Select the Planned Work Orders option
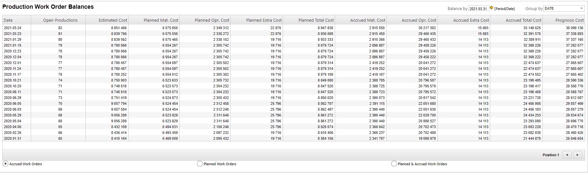588x173 pixels. point(200,164)
